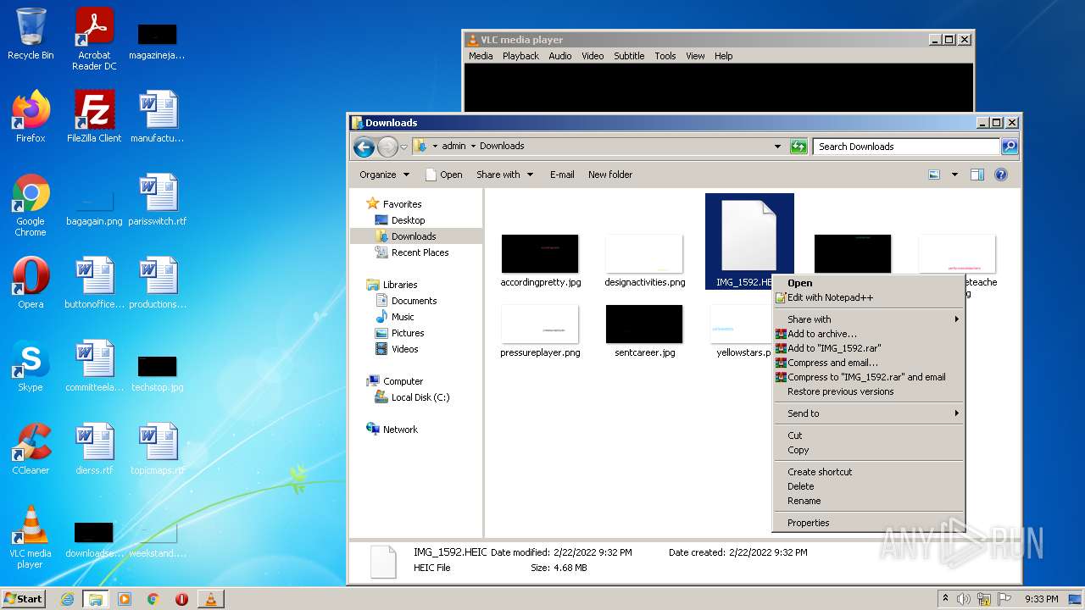Select dierss.rtf document on desktop
Image resolution: width=1085 pixels, height=610 pixels.
tap(94, 449)
